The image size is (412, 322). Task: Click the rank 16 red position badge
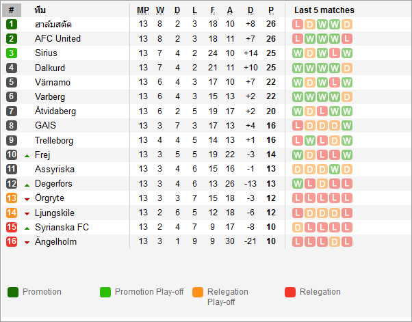coord(12,242)
